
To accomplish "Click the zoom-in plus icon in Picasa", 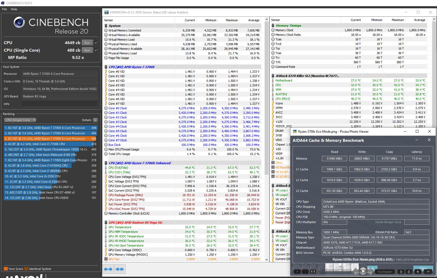I will coord(297,272).
